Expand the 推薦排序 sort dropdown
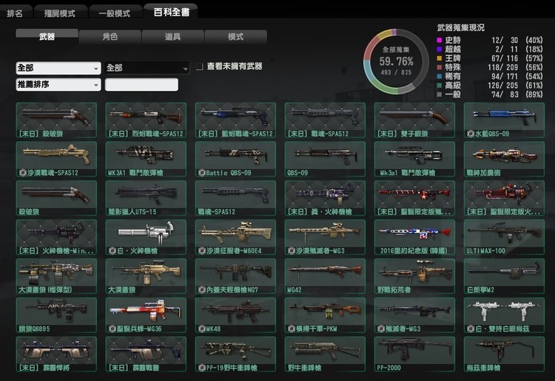 (x=58, y=85)
